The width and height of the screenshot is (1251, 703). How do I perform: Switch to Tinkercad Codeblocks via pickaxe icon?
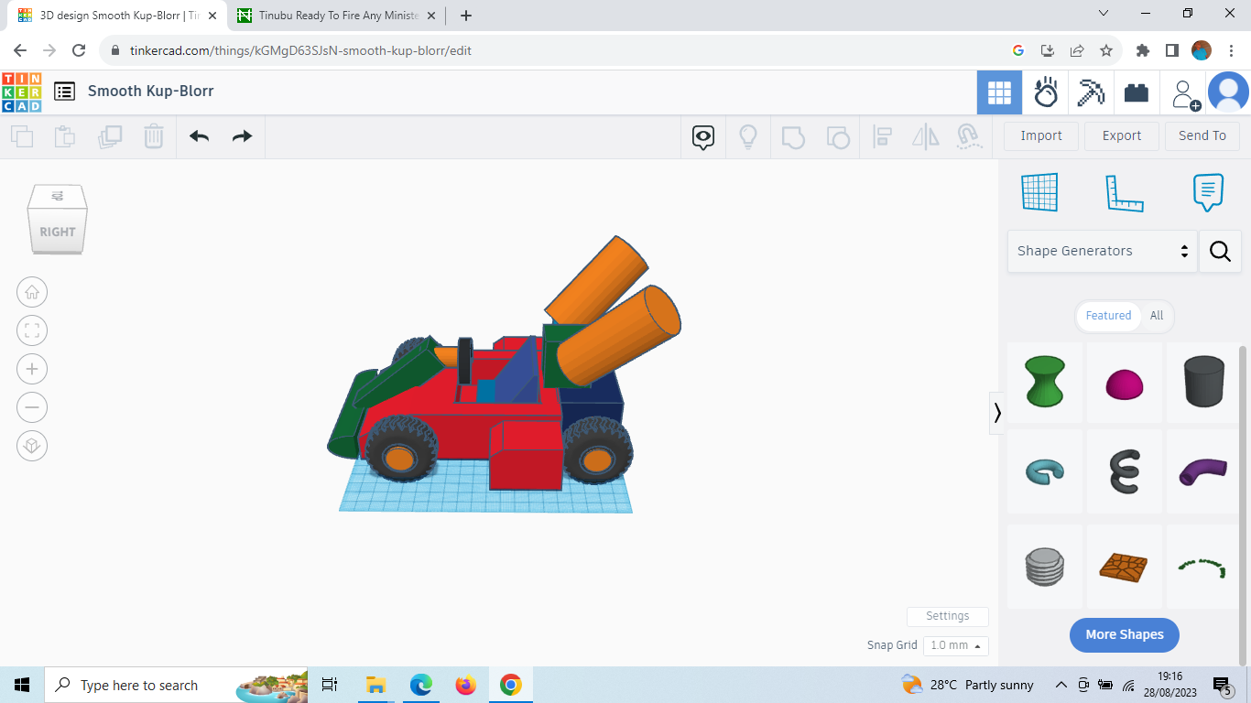point(1091,92)
